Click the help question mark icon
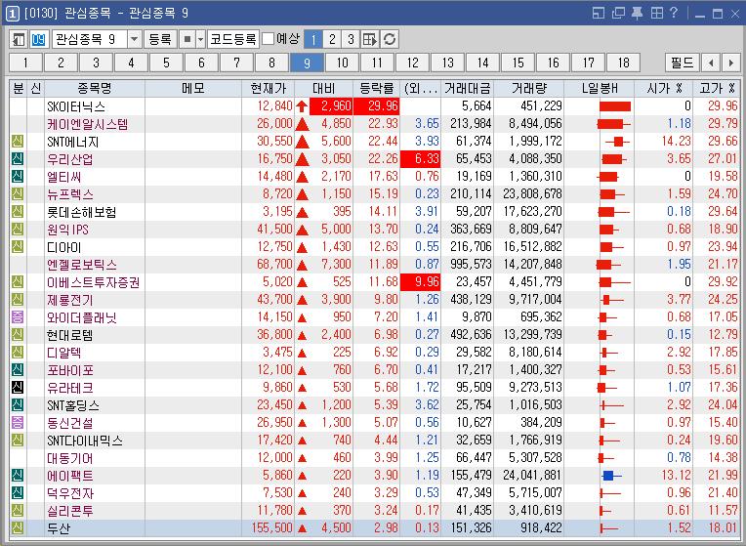 click(x=674, y=13)
